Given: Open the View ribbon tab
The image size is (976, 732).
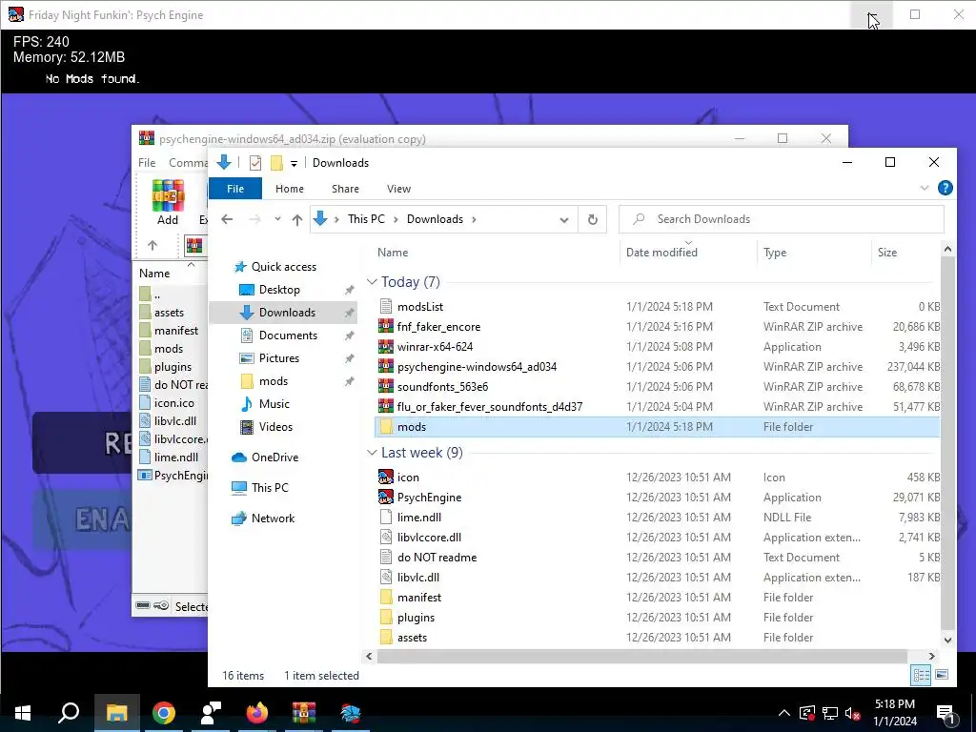Looking at the screenshot, I should click(x=399, y=189).
